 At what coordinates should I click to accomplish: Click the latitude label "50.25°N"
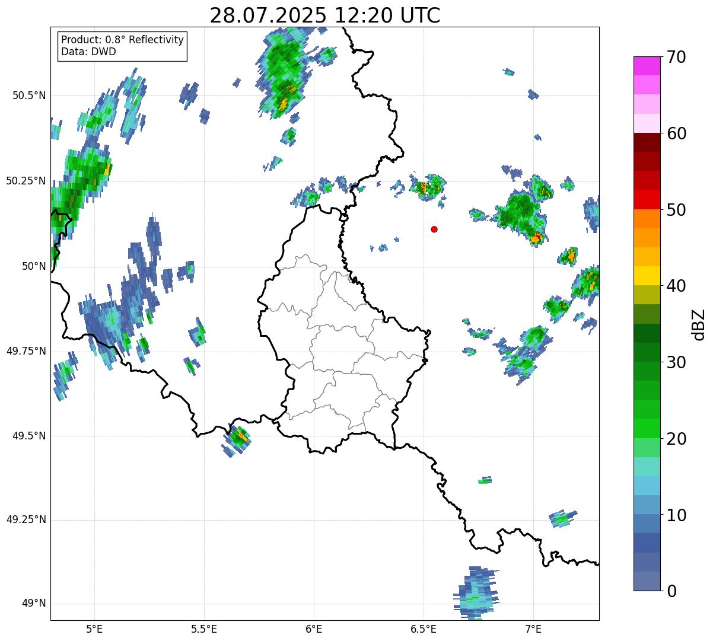[26, 181]
